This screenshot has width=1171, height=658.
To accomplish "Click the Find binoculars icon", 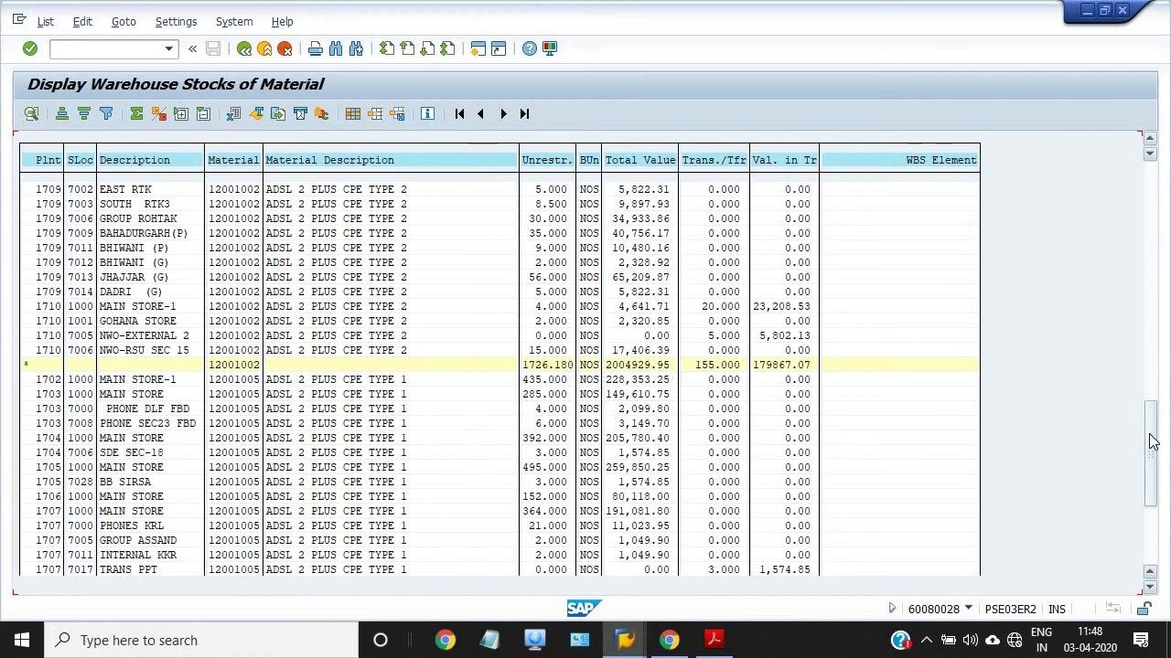I will (x=336, y=48).
